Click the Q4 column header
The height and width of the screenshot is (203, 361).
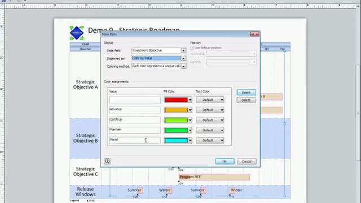(283, 49)
